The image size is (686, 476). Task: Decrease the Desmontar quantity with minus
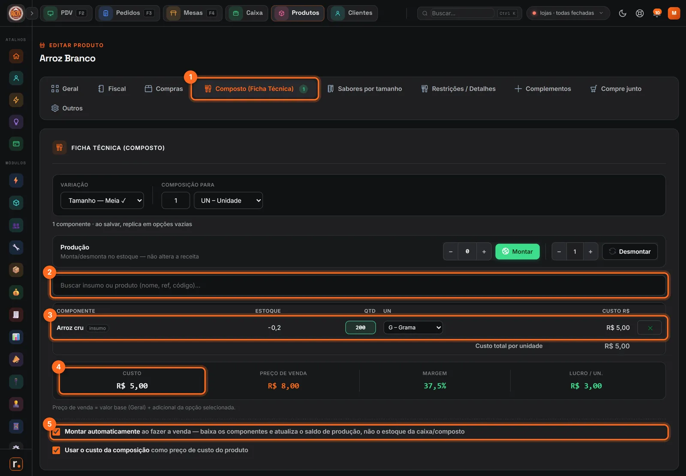(x=559, y=252)
